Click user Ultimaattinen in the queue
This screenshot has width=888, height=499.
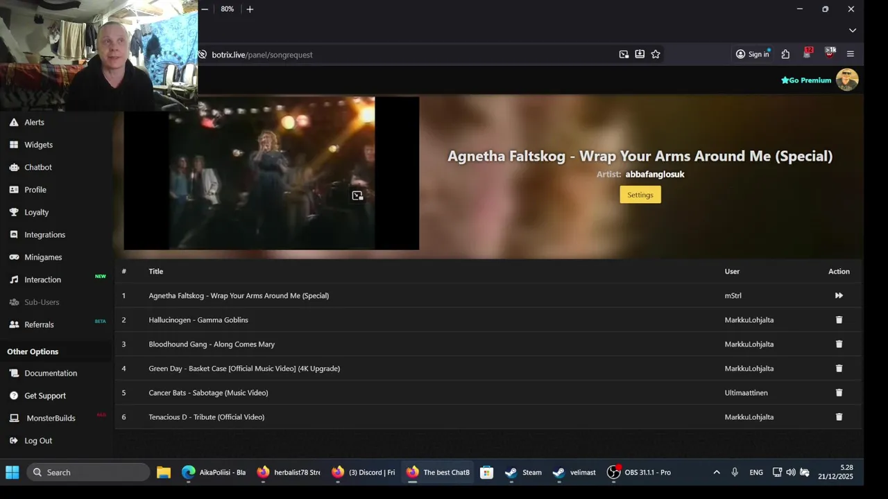746,393
